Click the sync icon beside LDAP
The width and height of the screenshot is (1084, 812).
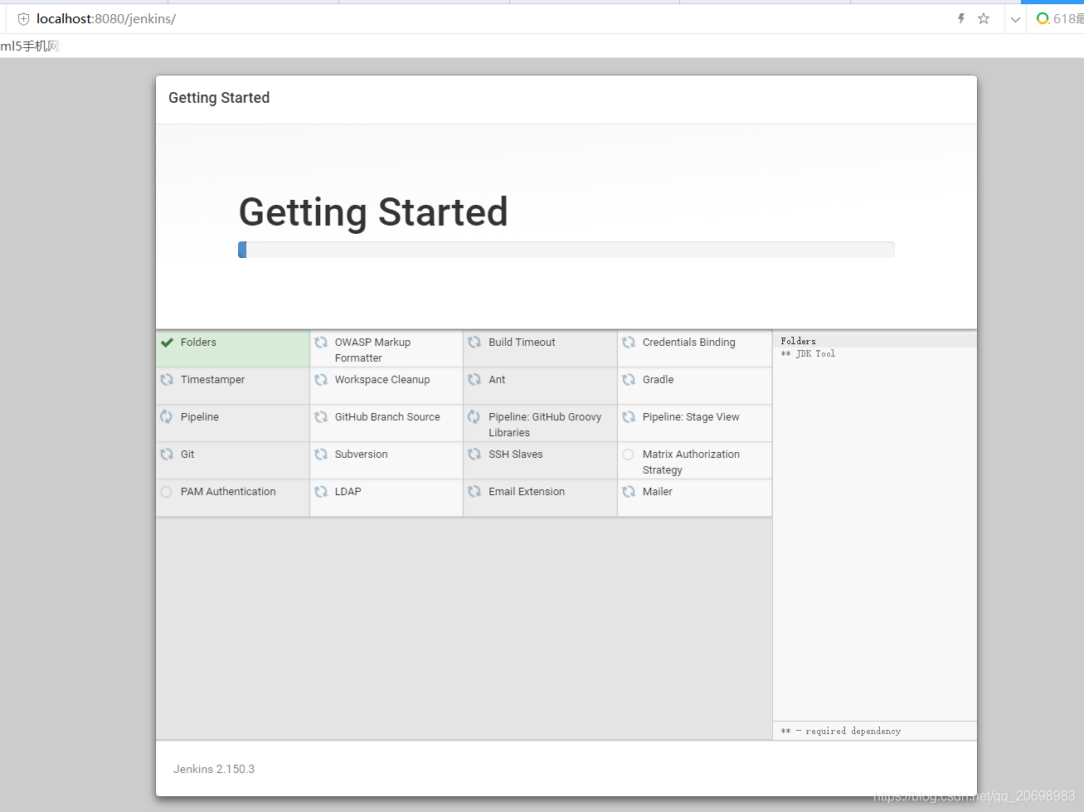321,492
